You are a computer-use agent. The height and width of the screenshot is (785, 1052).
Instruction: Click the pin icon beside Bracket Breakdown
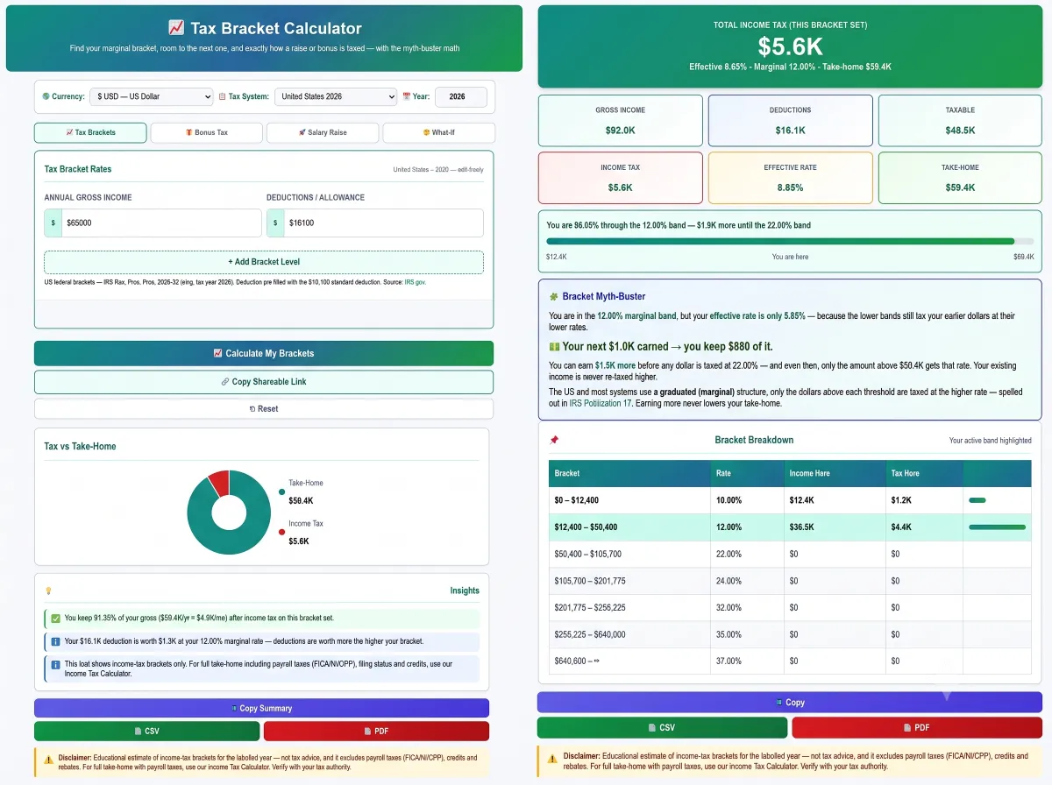[553, 440]
